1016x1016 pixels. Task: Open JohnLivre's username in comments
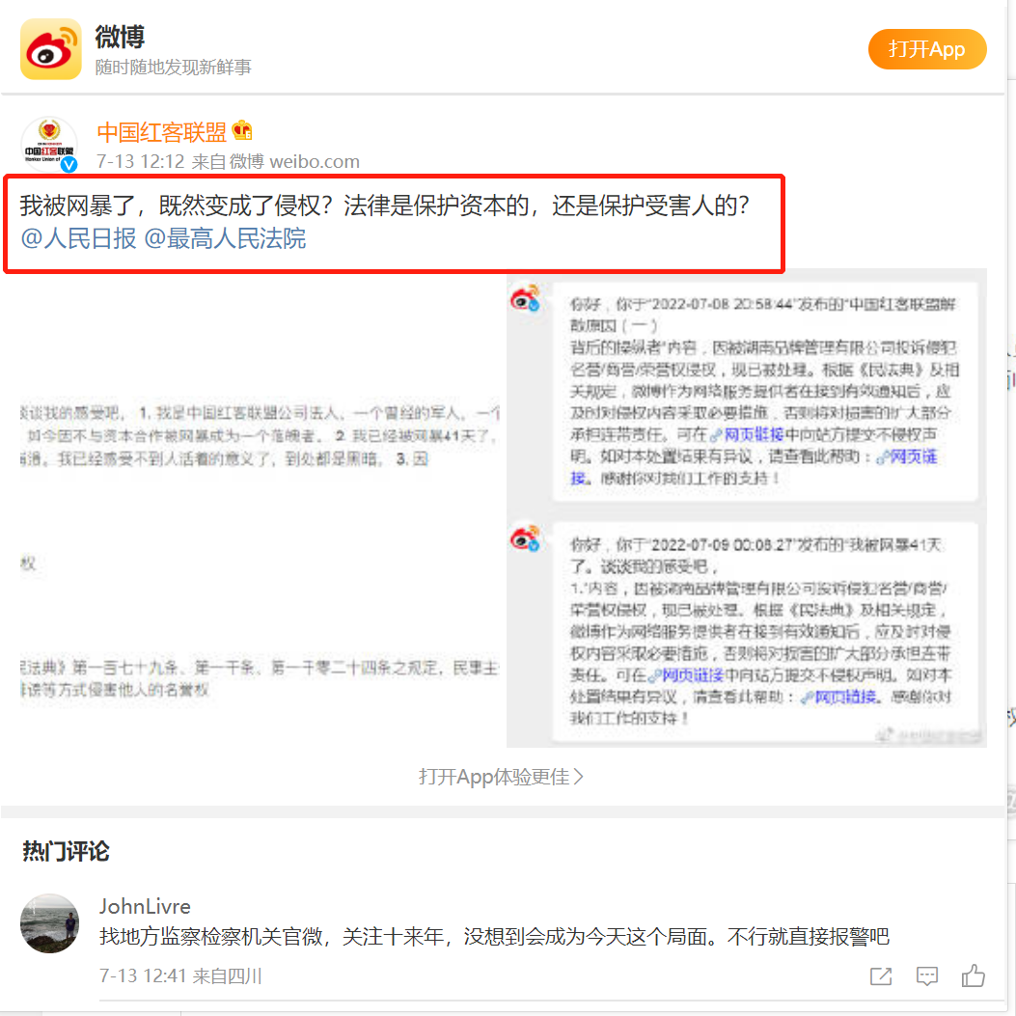click(x=145, y=906)
